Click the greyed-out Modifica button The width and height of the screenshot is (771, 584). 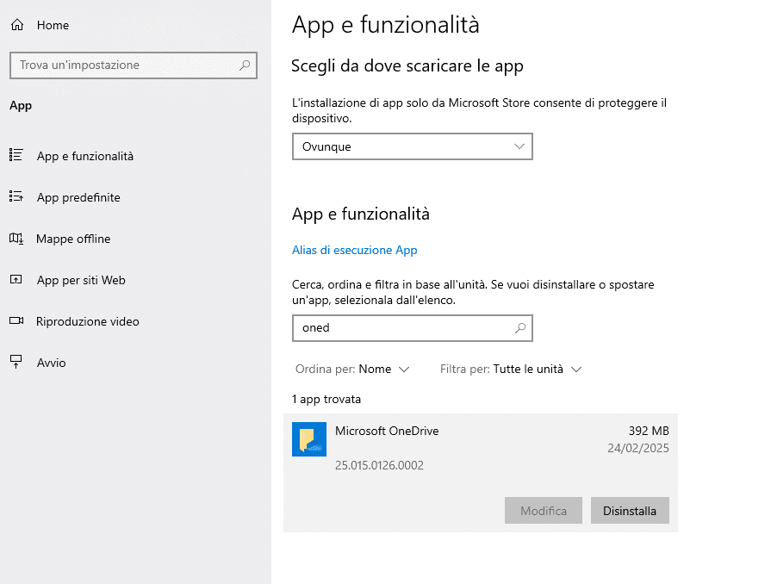(544, 511)
